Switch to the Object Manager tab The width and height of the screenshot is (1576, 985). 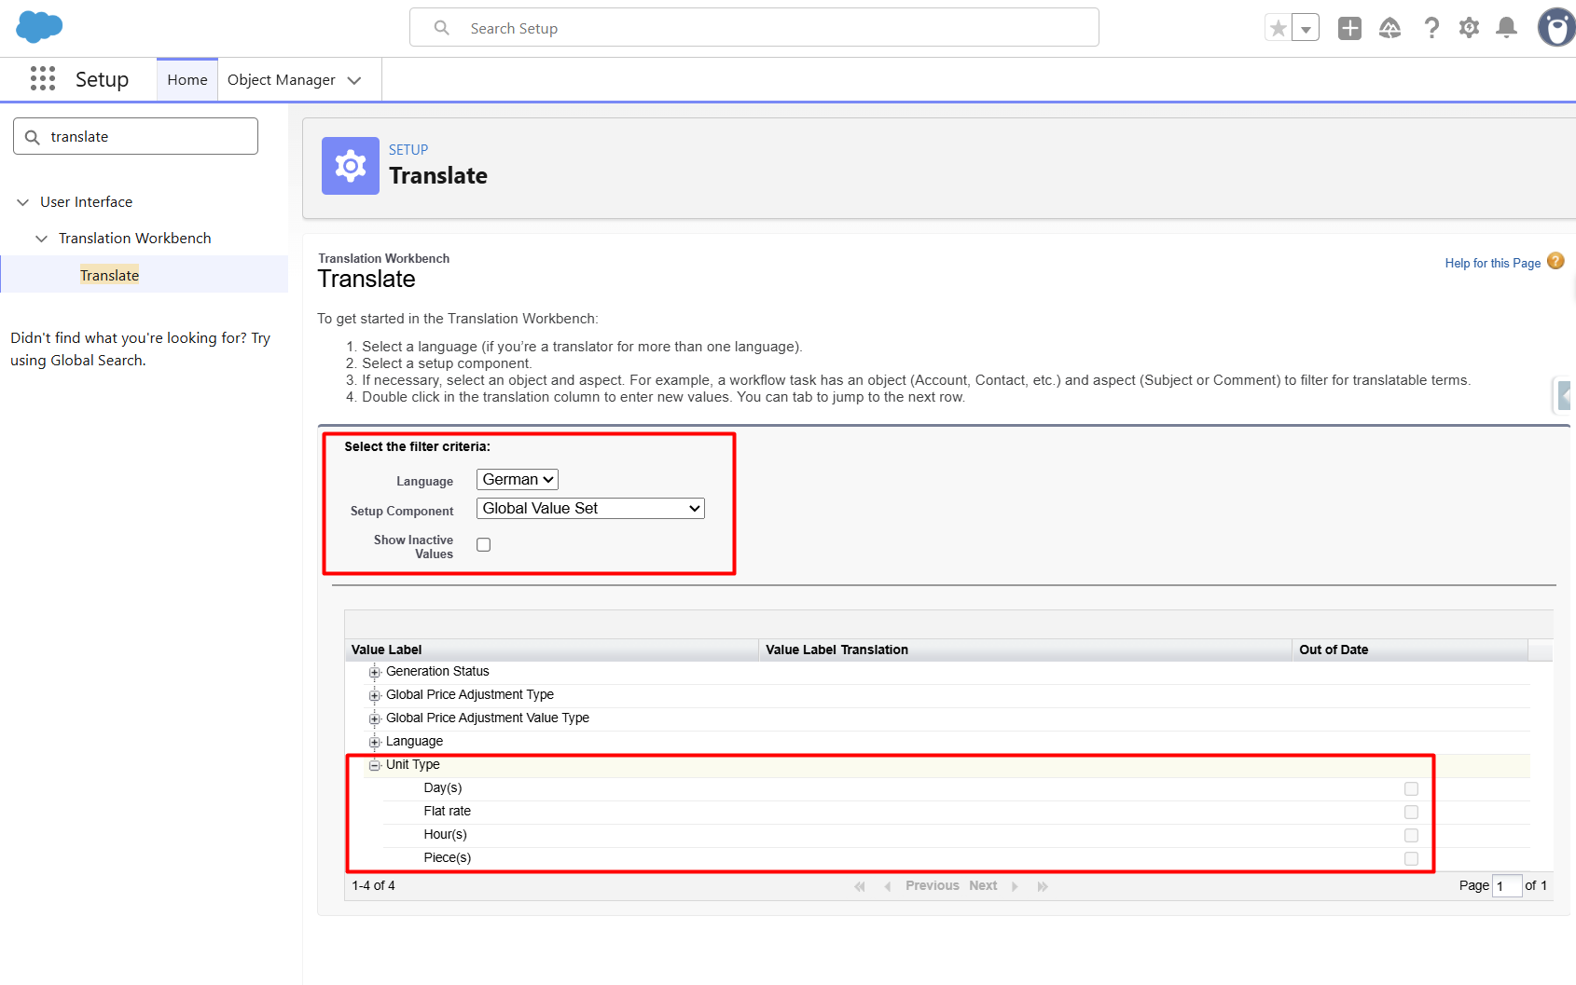tap(282, 80)
